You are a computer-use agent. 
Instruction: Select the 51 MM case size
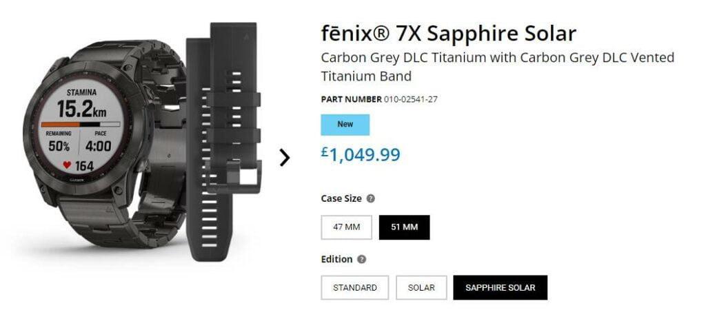[404, 227]
